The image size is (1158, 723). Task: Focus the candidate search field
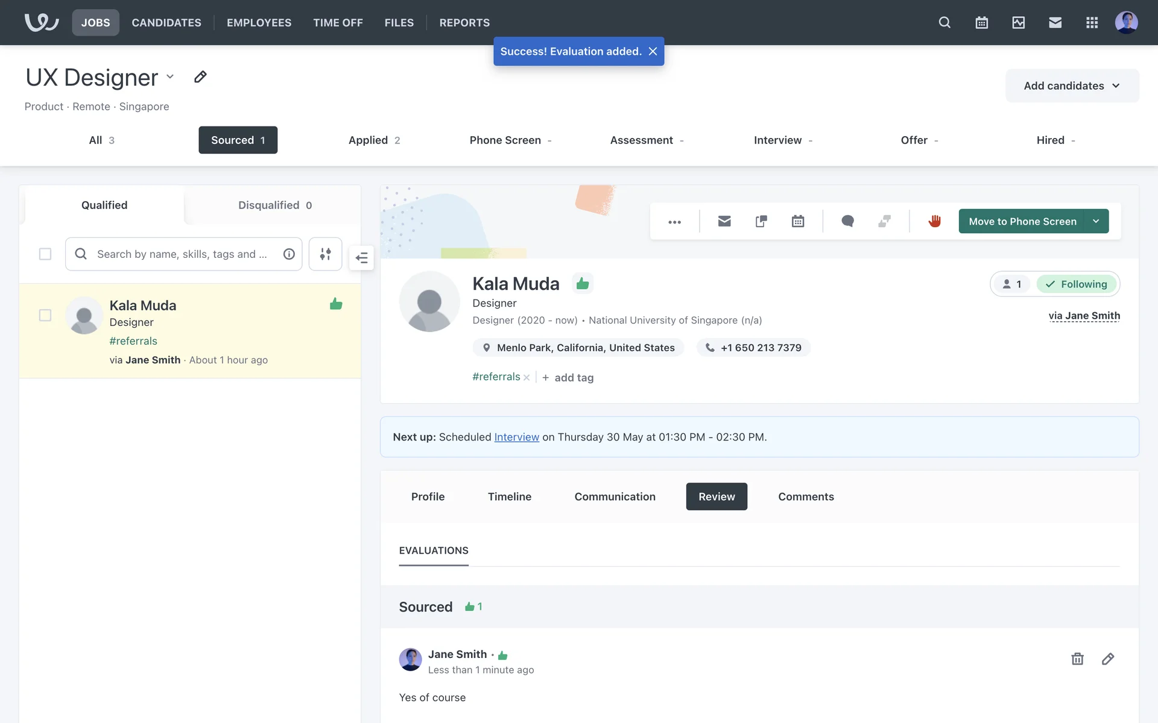[x=182, y=254]
